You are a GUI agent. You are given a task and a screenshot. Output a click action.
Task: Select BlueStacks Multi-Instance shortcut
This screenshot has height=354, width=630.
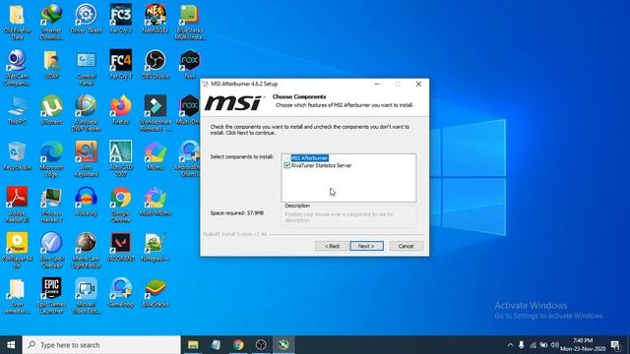point(190,22)
